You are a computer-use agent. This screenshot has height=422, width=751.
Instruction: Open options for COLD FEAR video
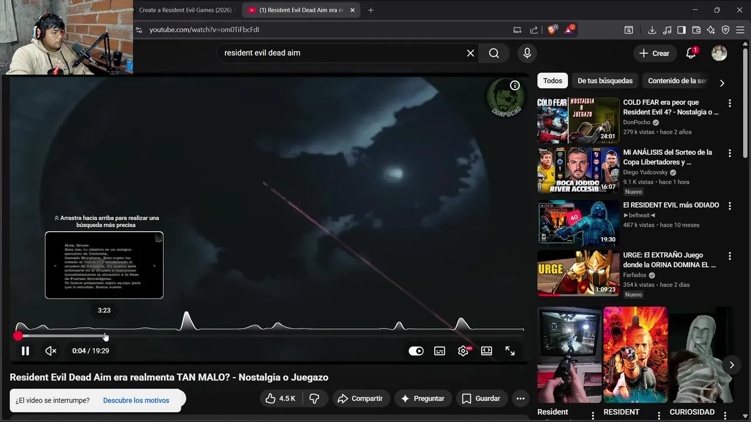(730, 103)
